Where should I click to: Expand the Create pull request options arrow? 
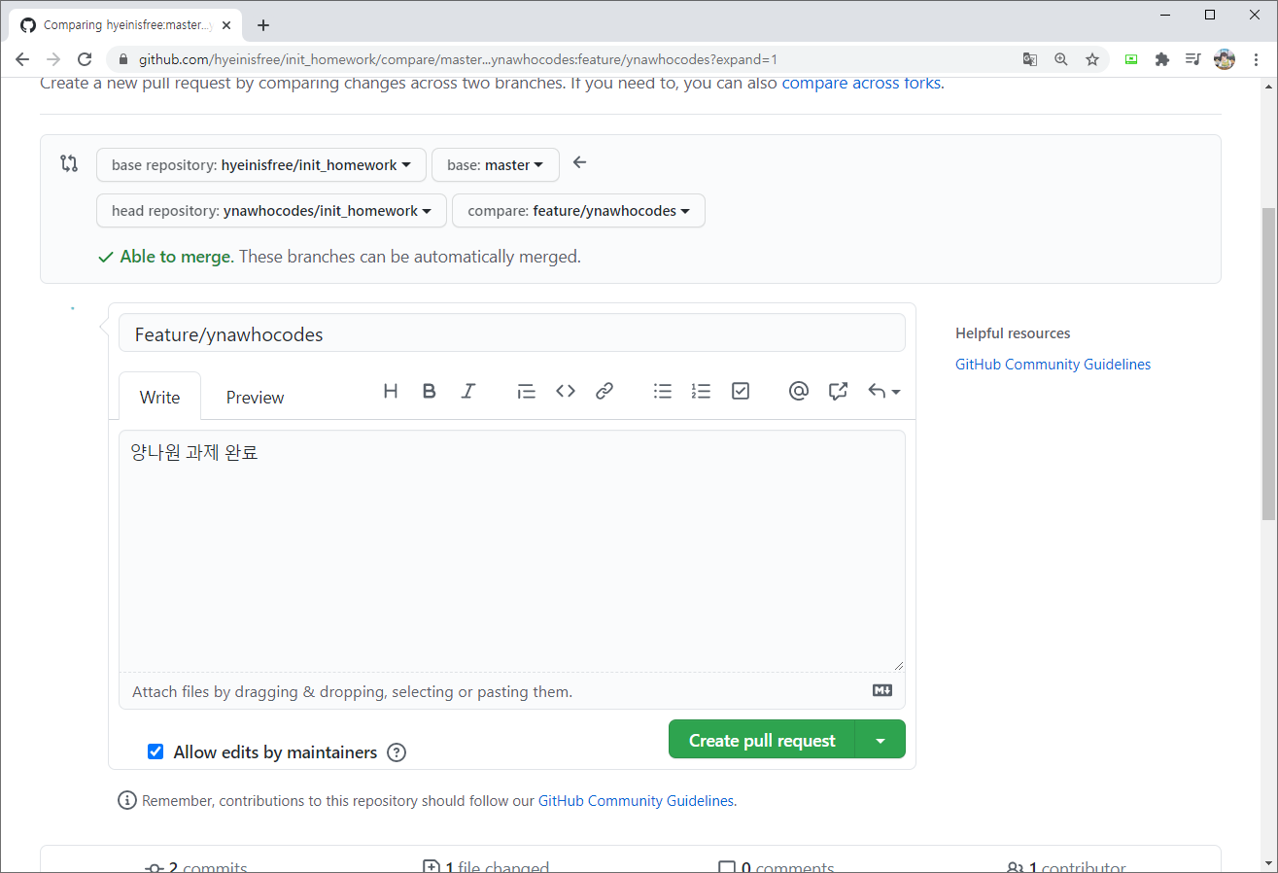tap(881, 740)
